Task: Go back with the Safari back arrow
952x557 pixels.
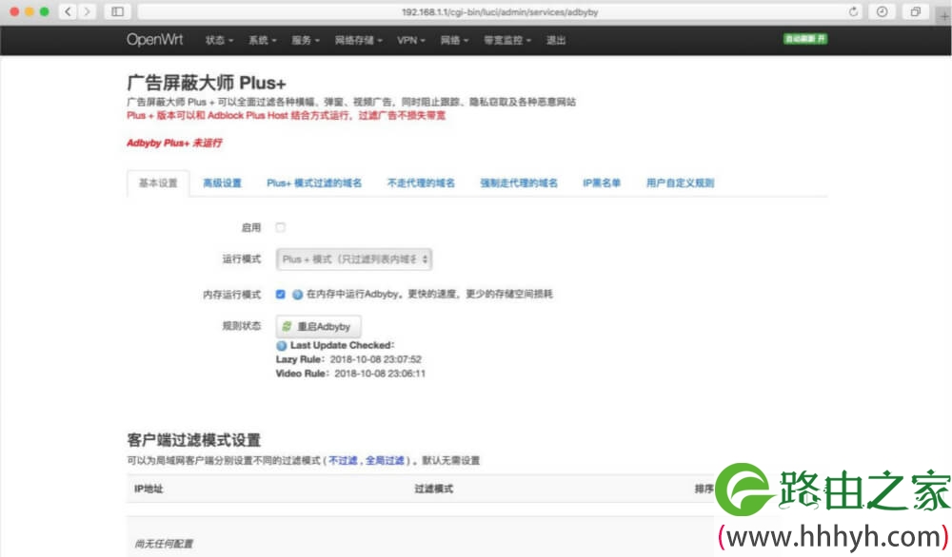Action: [68, 11]
